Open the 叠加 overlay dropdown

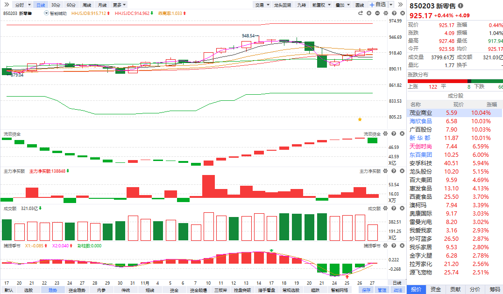pos(342,5)
